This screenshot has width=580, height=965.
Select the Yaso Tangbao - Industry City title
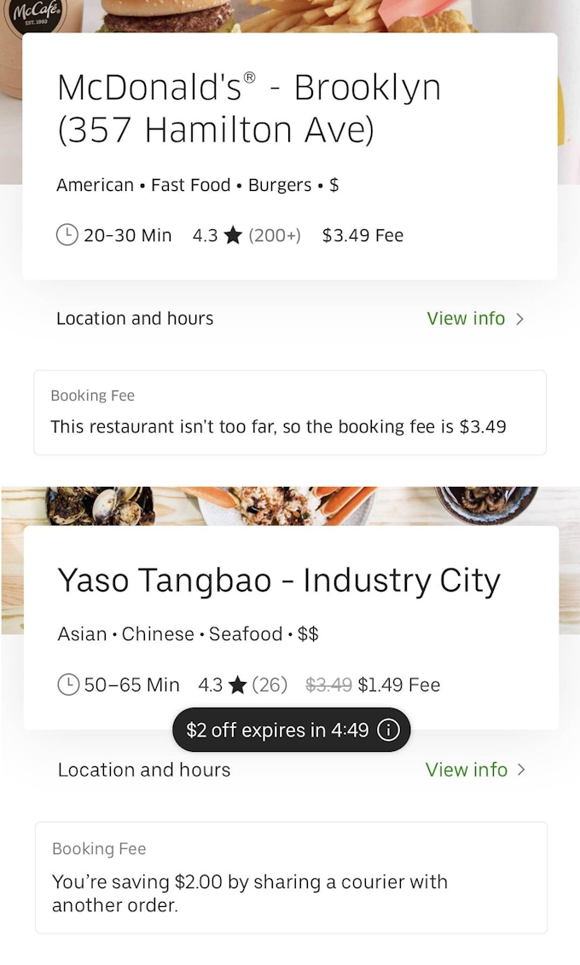[278, 581]
